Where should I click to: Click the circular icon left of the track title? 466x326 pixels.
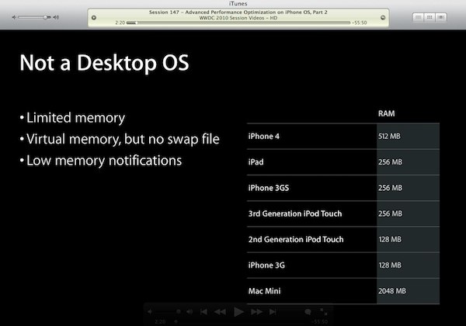pyautogui.click(x=94, y=18)
